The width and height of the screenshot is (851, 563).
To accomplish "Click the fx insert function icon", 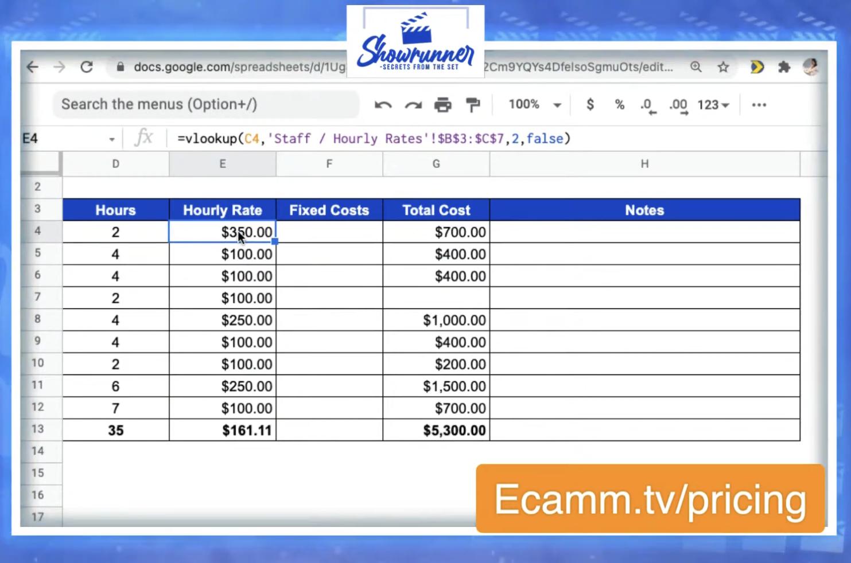I will click(x=144, y=138).
